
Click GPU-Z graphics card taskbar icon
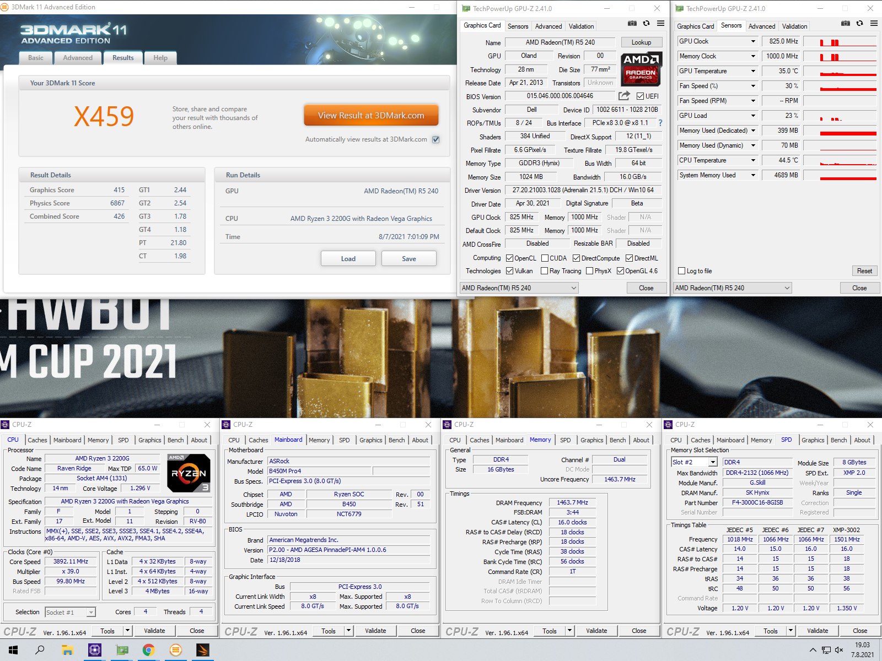point(122,650)
